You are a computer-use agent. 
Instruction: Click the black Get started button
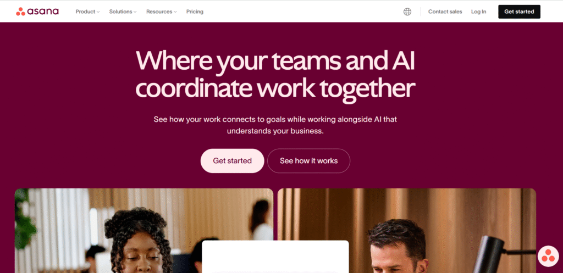(519, 12)
